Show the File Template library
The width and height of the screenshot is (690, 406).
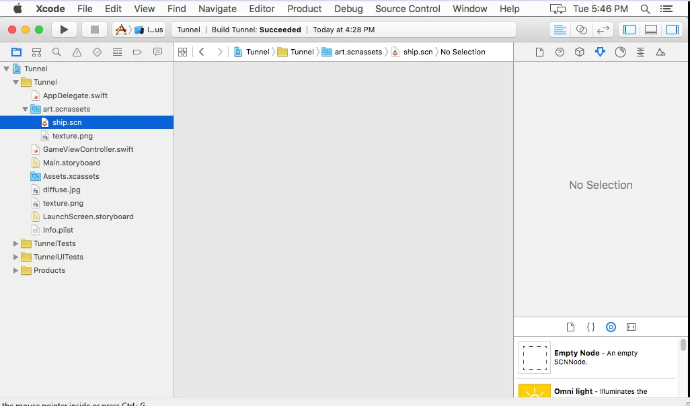[571, 327]
